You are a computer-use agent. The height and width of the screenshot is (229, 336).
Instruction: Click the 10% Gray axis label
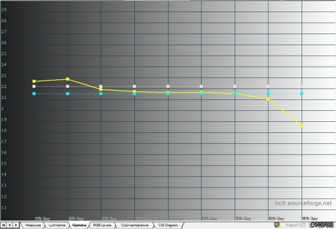click(42, 218)
